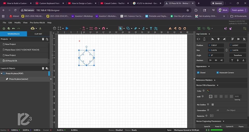Viewport: 249px width, 132px height.
Task: Click the user profile icon in toolbar
Action: pyautogui.click(x=40, y=28)
